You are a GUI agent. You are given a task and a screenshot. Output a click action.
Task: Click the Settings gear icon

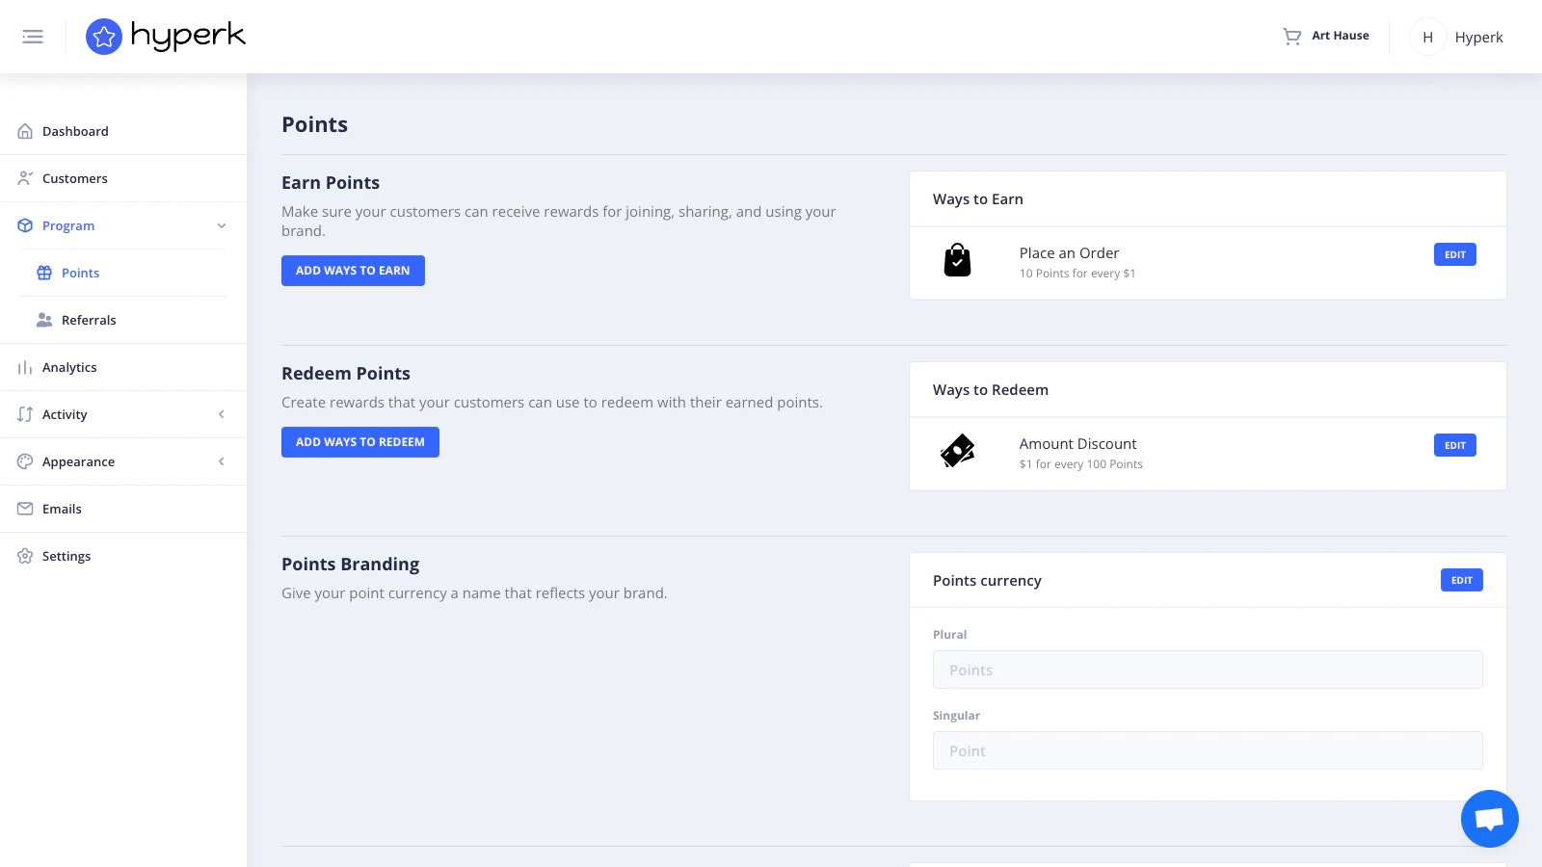(25, 556)
